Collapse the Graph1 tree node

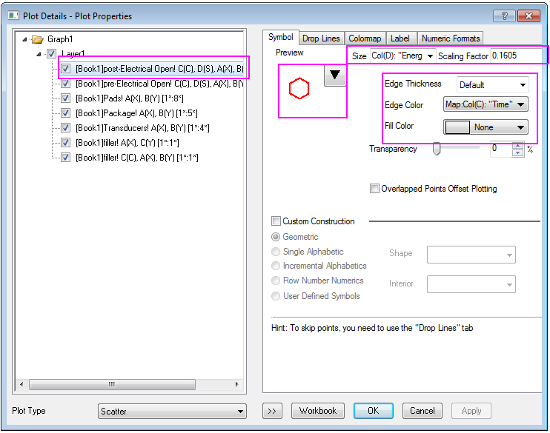tap(26, 39)
